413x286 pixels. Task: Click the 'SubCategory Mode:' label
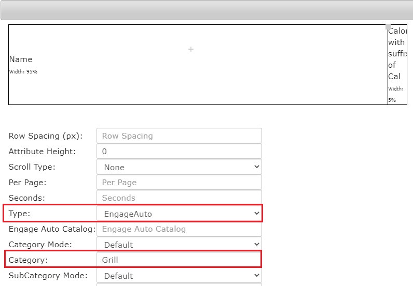[48, 276]
